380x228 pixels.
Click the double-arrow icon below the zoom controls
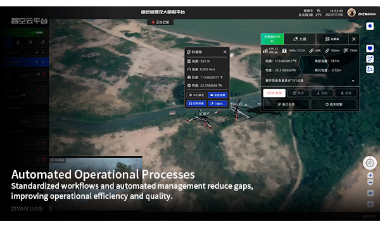coord(370,193)
